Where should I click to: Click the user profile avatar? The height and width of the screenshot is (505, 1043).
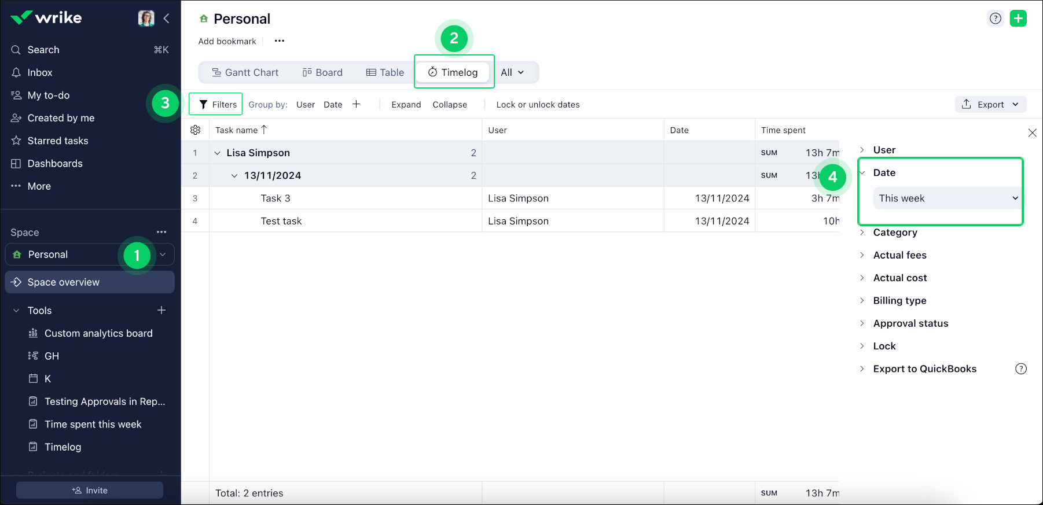(146, 19)
